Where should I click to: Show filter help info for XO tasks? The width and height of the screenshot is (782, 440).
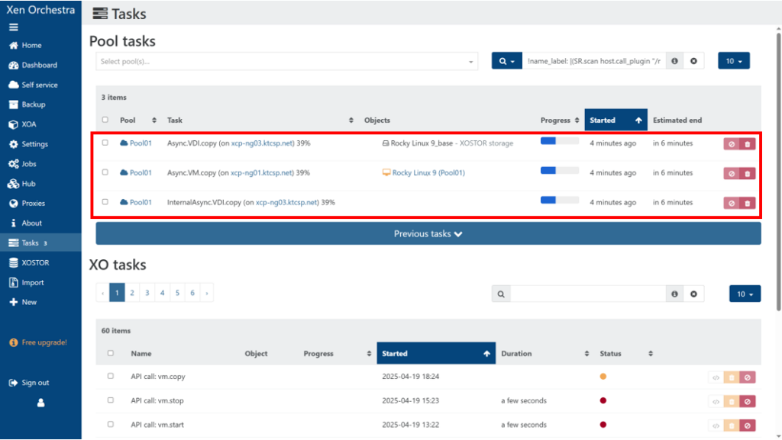point(674,294)
